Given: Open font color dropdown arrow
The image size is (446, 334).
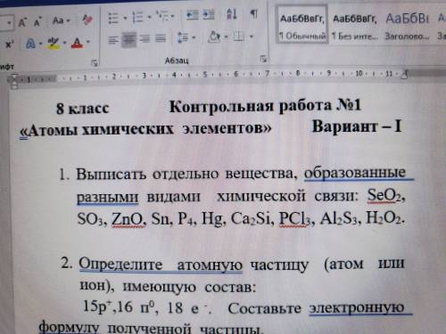Looking at the screenshot, I should point(88,42).
